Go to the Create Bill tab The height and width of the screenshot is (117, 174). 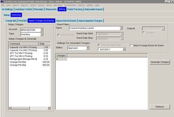click(11, 21)
